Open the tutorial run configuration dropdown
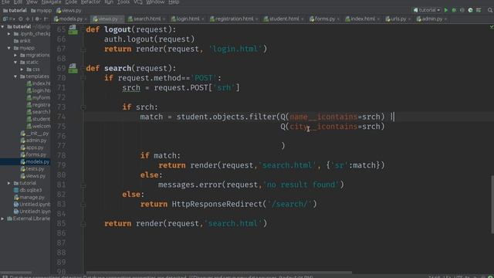 427,10
